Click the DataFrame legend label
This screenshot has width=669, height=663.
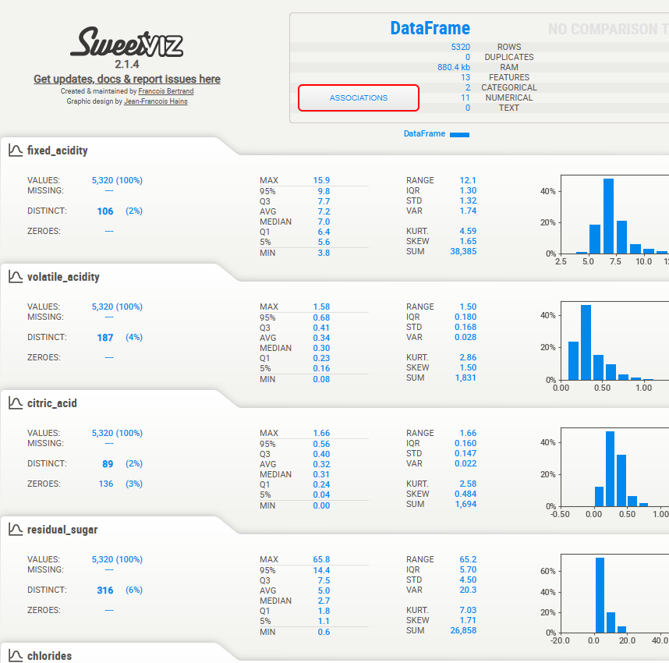pos(424,133)
